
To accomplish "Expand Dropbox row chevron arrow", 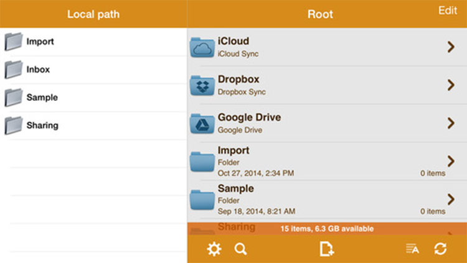I will 451,85.
